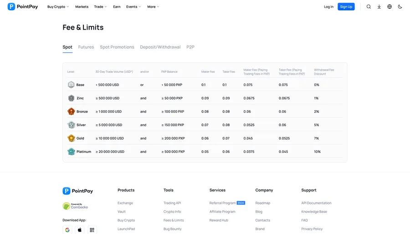Viewport: 410px width, 234px height.
Task: Open the Reward Hub footer link
Action: tap(219, 220)
